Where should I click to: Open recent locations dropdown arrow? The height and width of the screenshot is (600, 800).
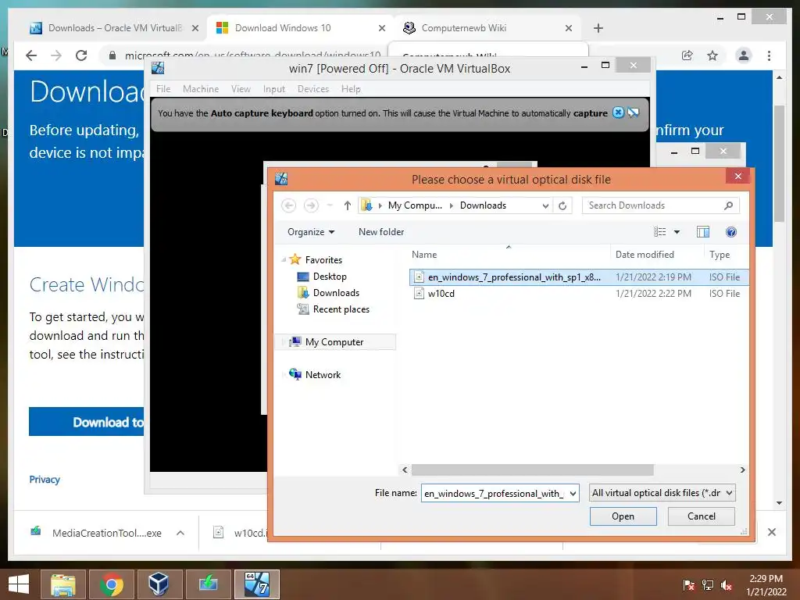coord(330,205)
